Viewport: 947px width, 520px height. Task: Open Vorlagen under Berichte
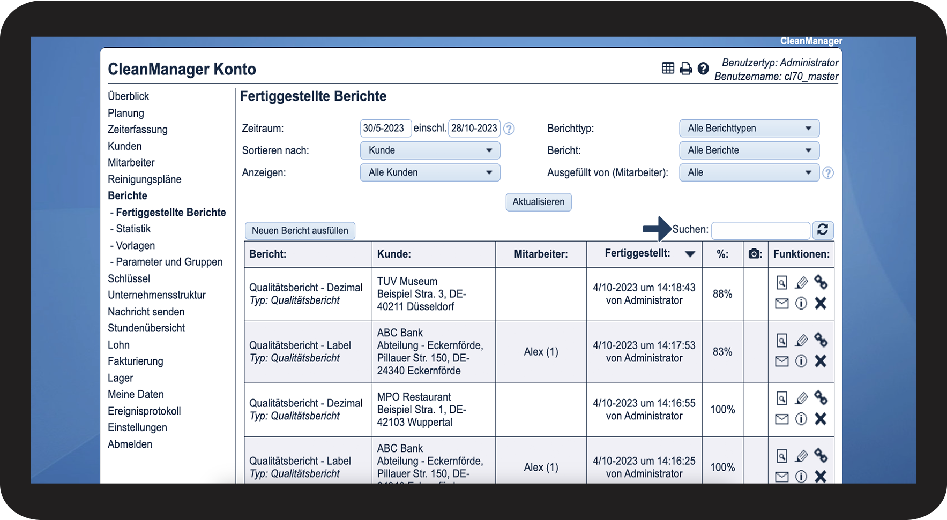(x=135, y=246)
